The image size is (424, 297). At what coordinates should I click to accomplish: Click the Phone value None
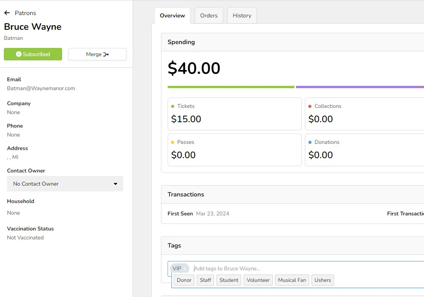tap(14, 135)
